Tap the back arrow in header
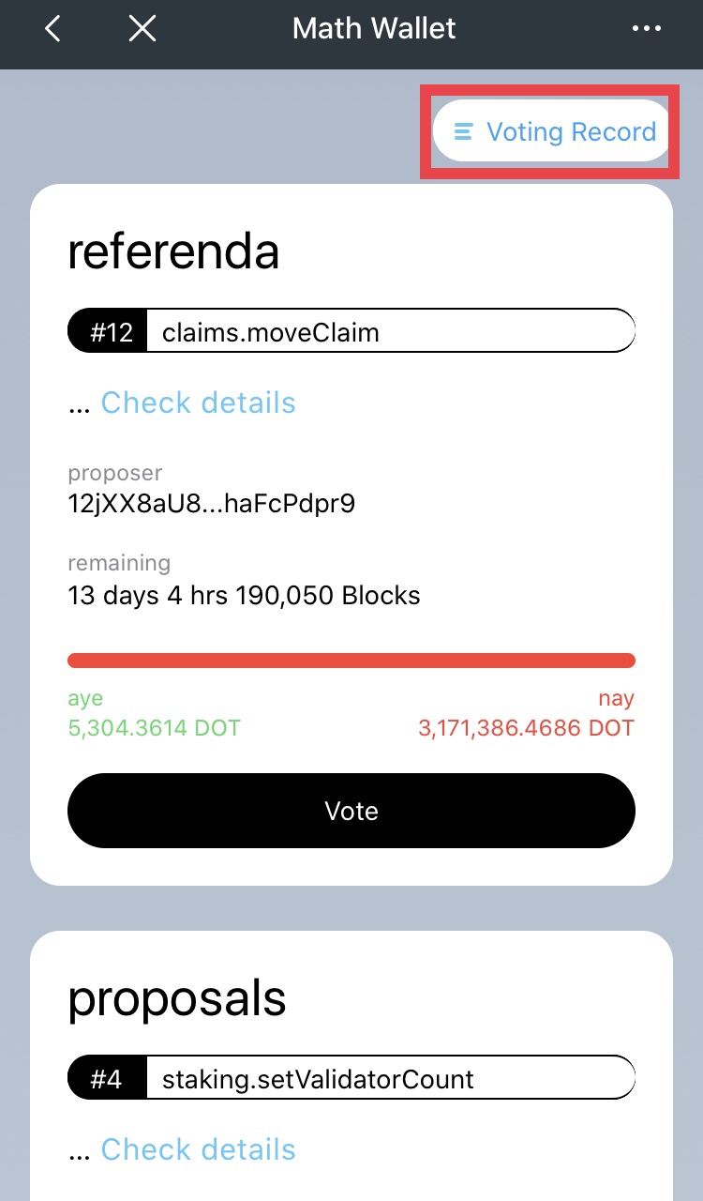The image size is (703, 1201). point(53,29)
